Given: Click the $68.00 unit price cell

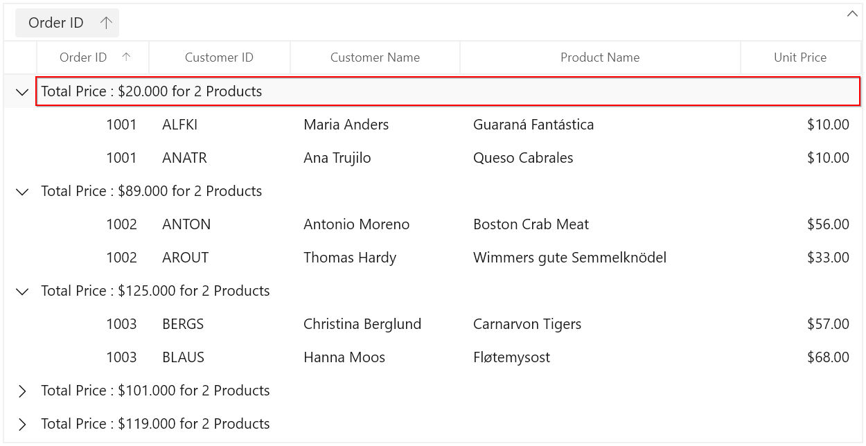Looking at the screenshot, I should click(x=801, y=357).
